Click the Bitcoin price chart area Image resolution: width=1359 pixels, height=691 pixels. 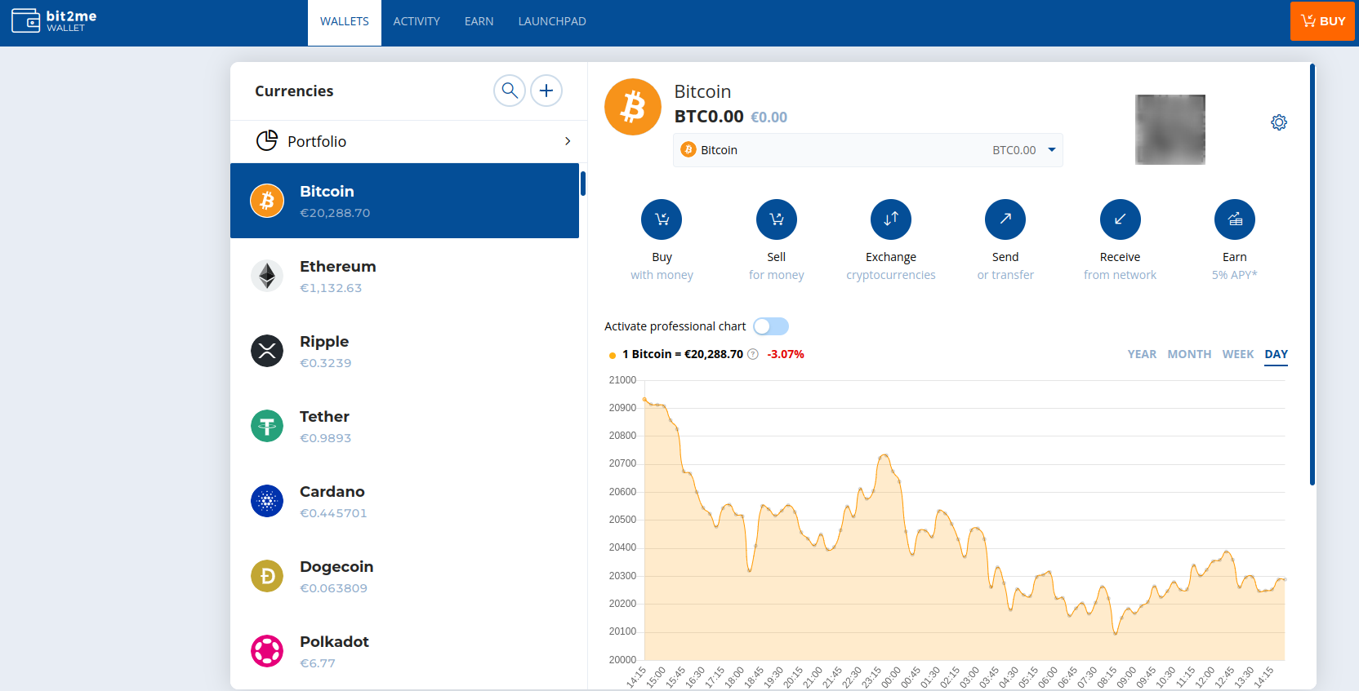pyautogui.click(x=965, y=520)
